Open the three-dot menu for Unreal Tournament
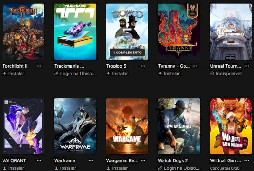This screenshot has height=171, width=254. click(247, 66)
